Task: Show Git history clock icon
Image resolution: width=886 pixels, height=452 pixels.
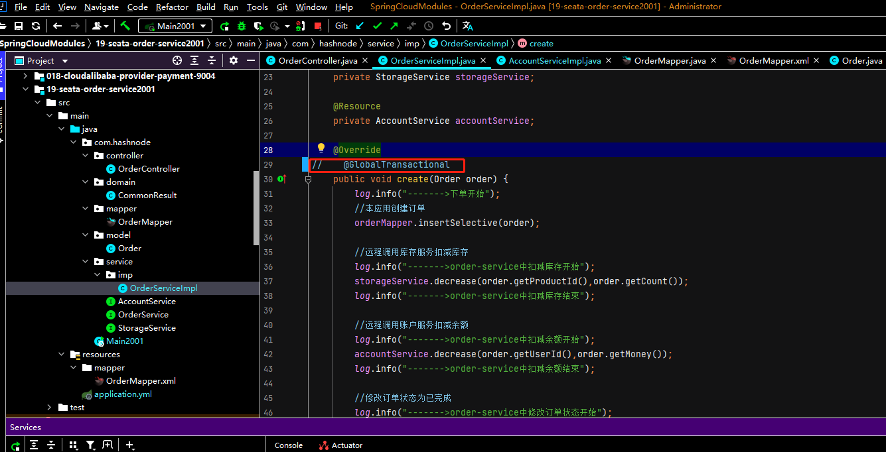Action: [x=429, y=26]
